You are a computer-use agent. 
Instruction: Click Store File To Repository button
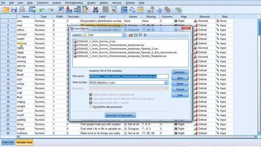(120, 115)
